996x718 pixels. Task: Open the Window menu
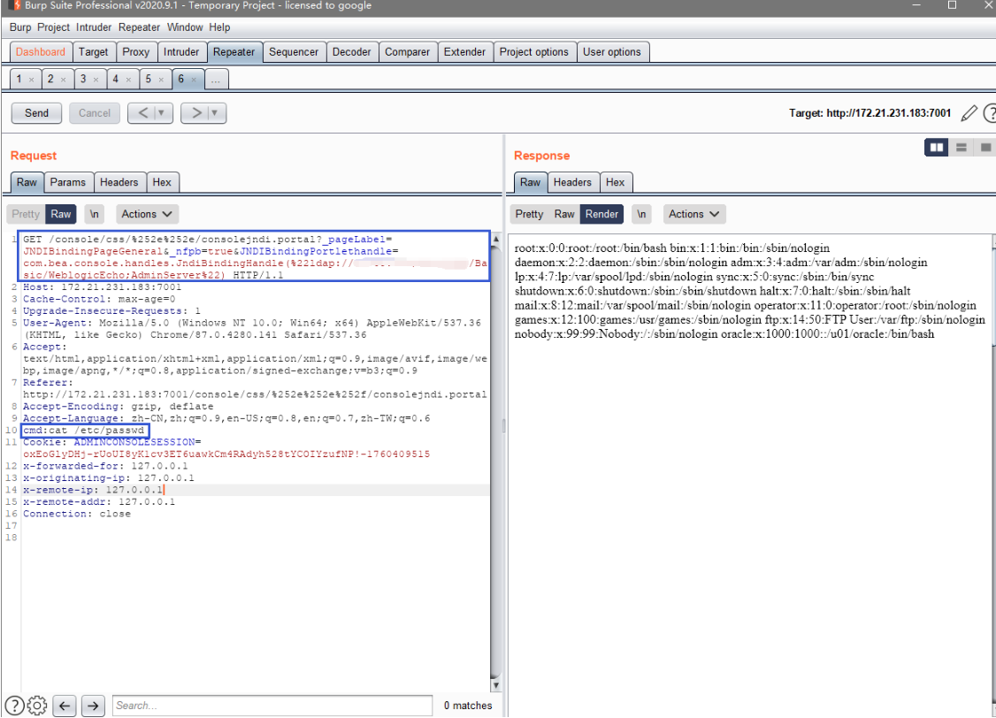point(185,27)
